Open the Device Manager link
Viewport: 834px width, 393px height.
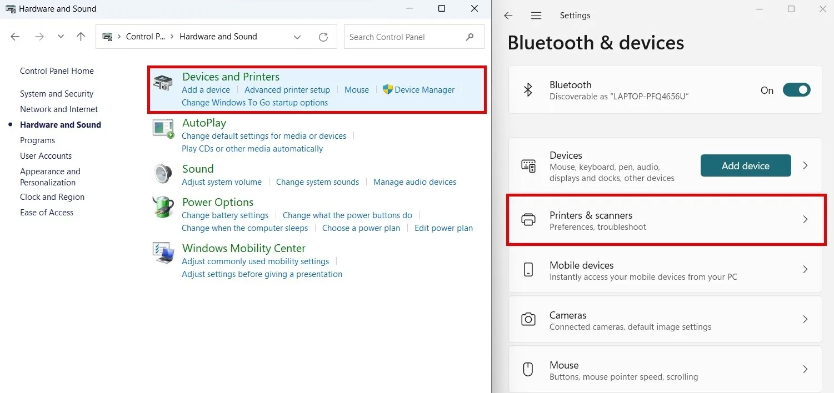(x=424, y=90)
